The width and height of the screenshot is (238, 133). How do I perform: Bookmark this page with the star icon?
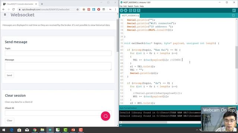pos(78,9)
